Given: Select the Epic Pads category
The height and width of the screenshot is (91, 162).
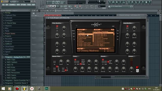Looking at the screenshot, I should point(82,36).
